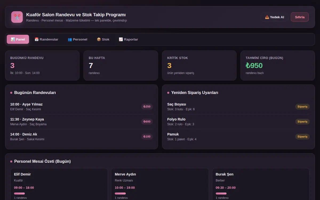The height and width of the screenshot is (200, 320).
Task: Click the 09:30 – 20:00 shift time
Action: point(226,188)
